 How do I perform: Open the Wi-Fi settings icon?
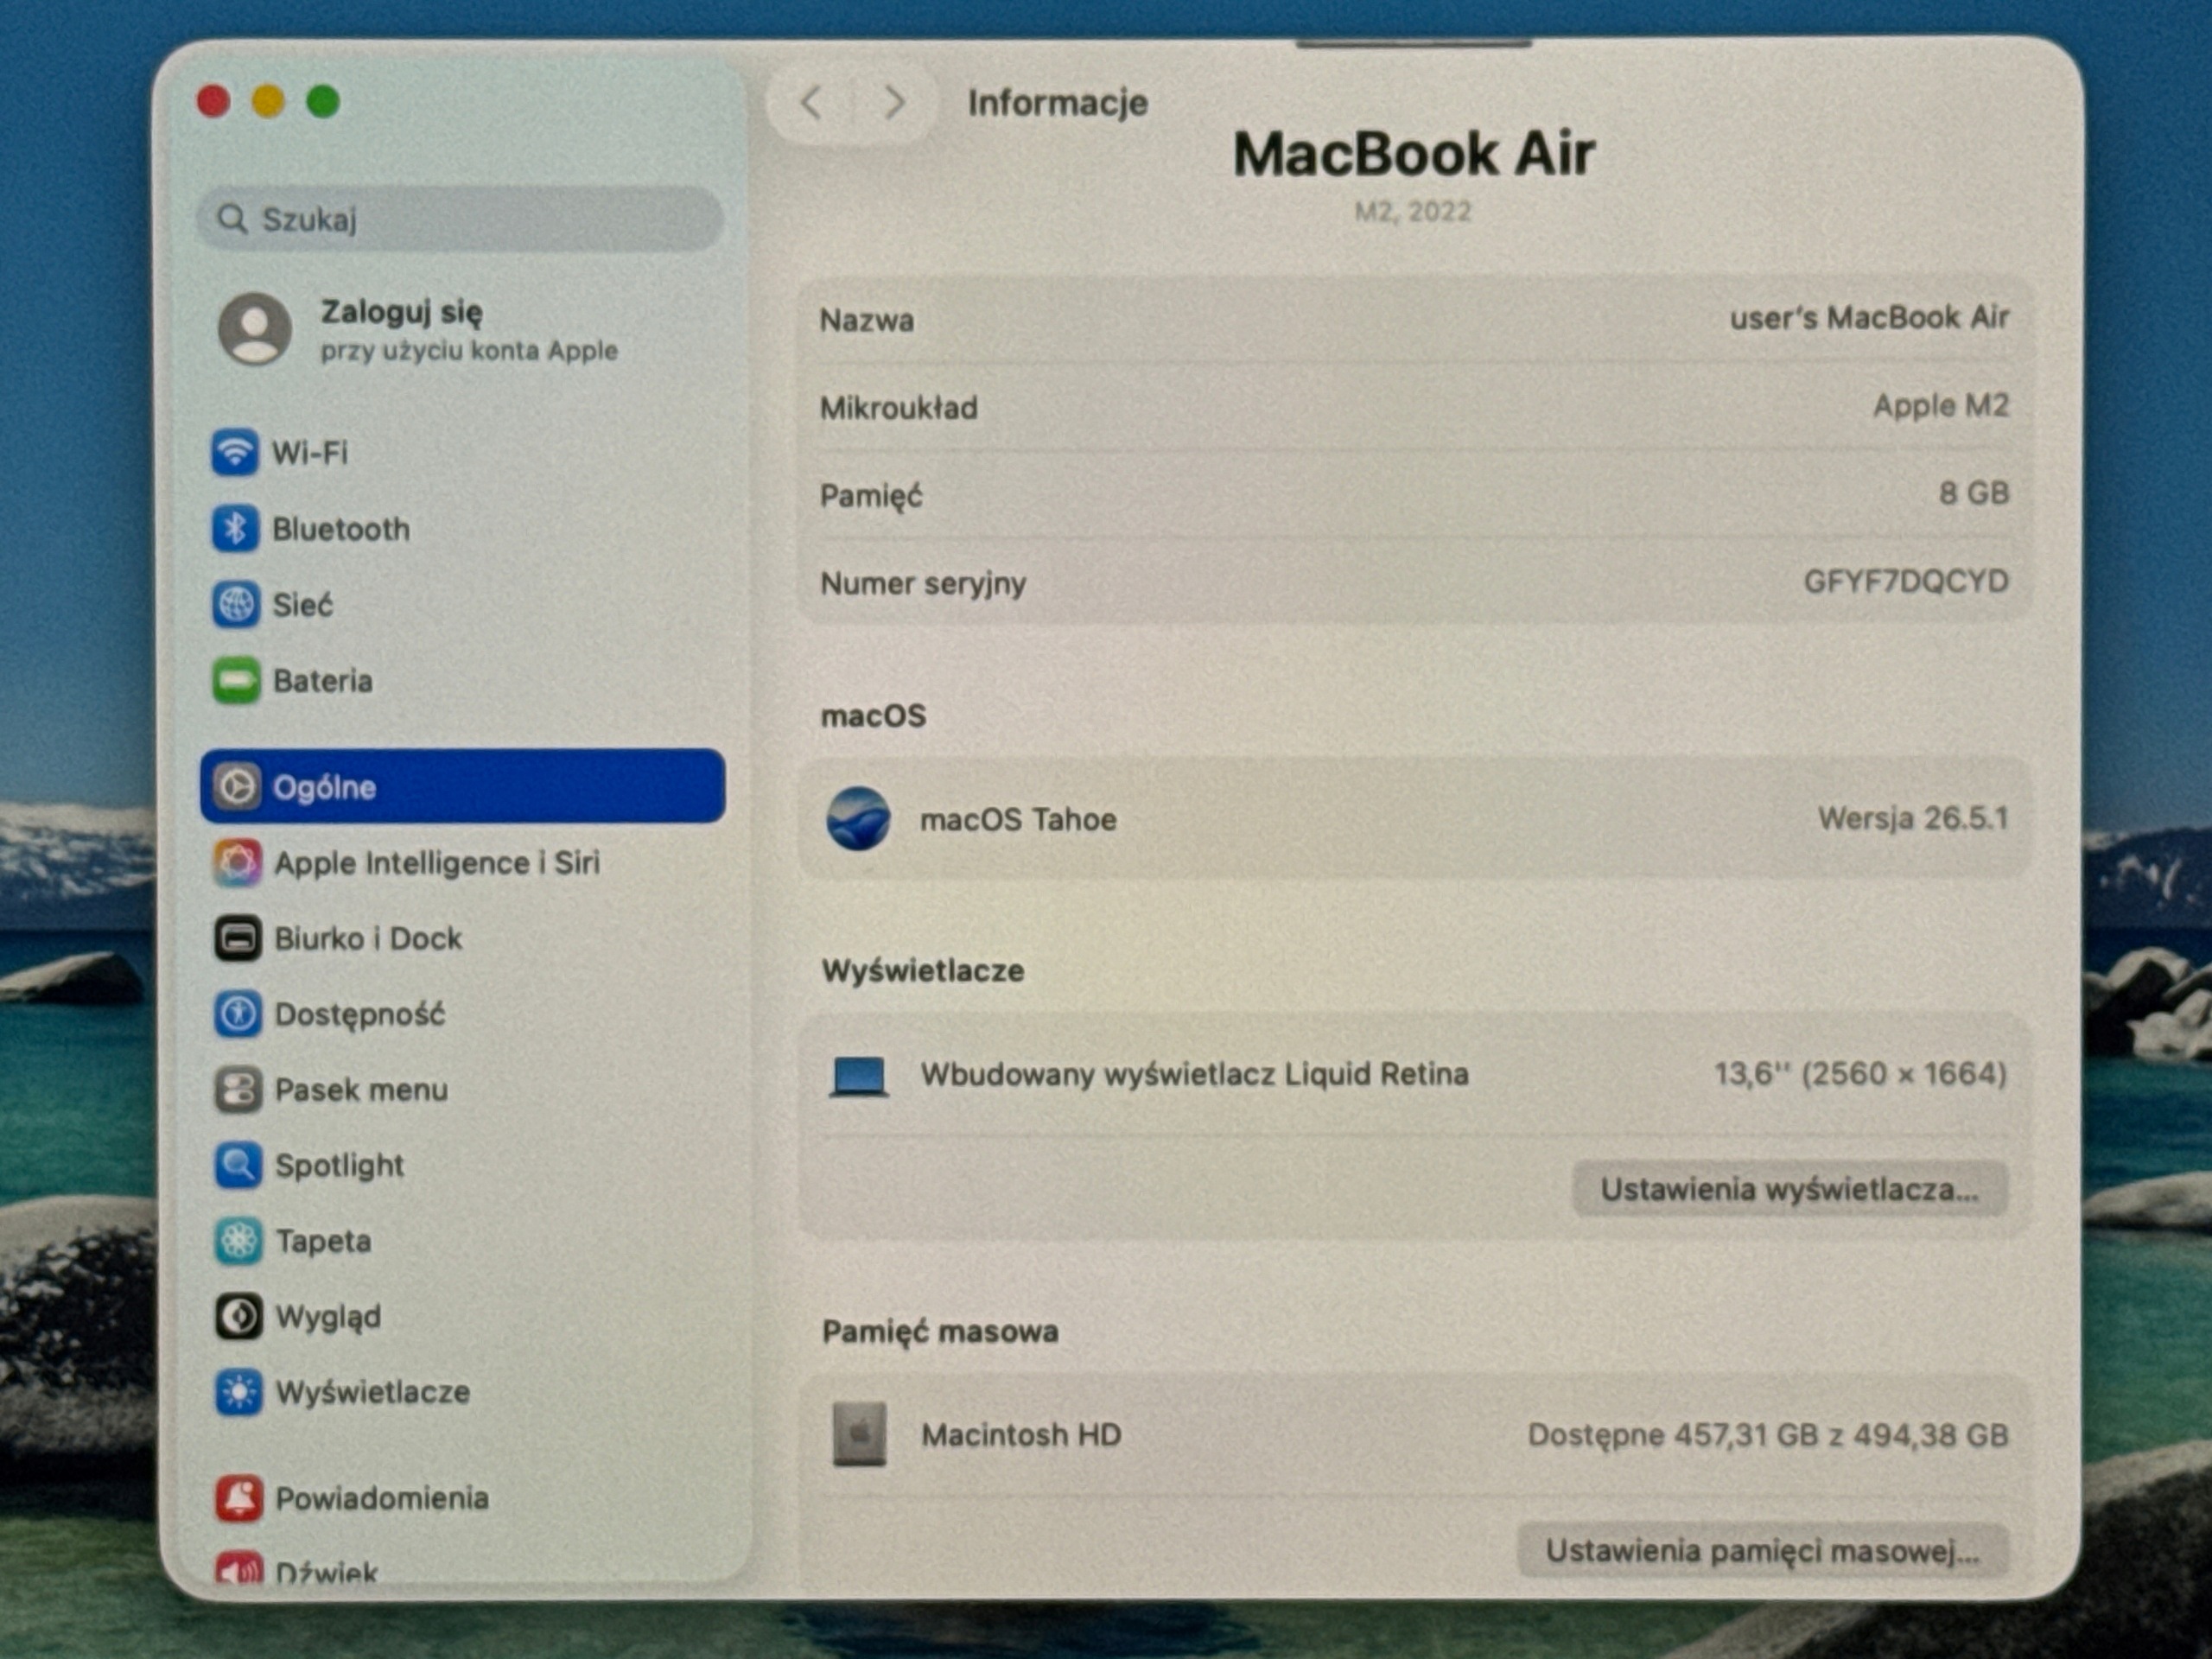234,453
